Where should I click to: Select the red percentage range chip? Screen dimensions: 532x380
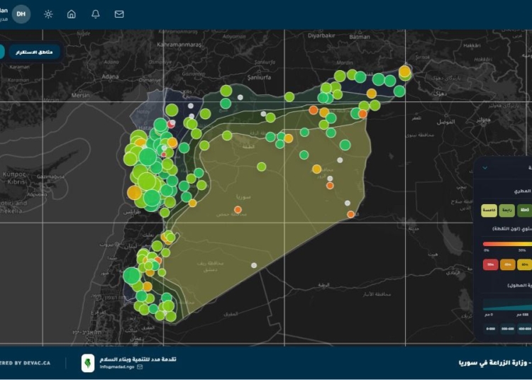(491, 264)
